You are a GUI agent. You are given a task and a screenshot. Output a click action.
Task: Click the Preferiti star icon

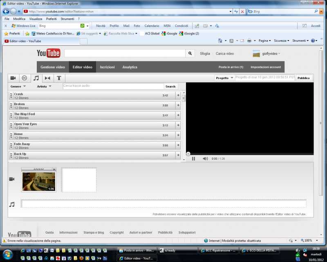click(x=6, y=34)
